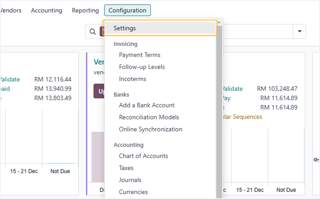Open the Configuration menu
This screenshot has width=320, height=199.
(127, 10)
